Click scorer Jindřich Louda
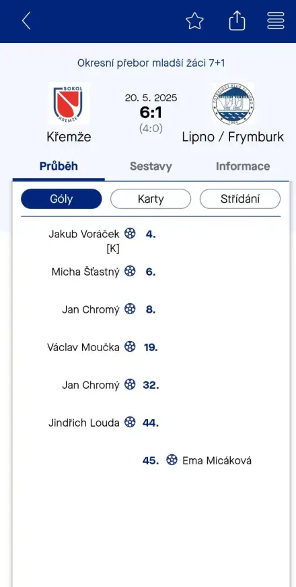 pyautogui.click(x=83, y=423)
